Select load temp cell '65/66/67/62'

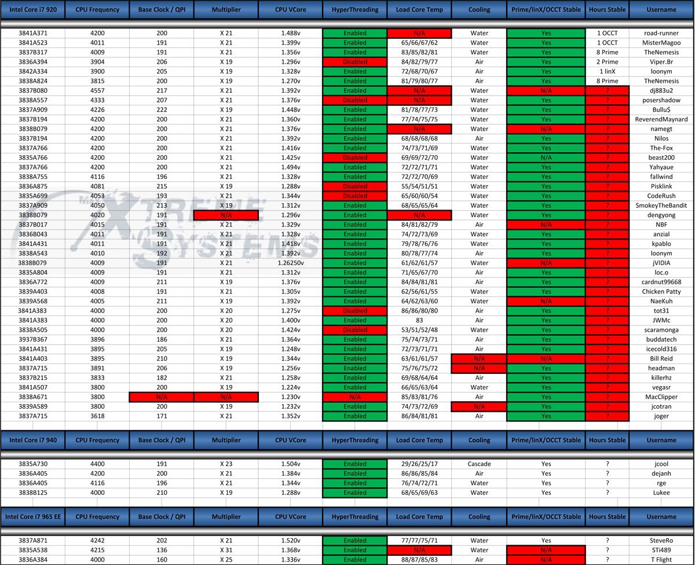coord(419,43)
